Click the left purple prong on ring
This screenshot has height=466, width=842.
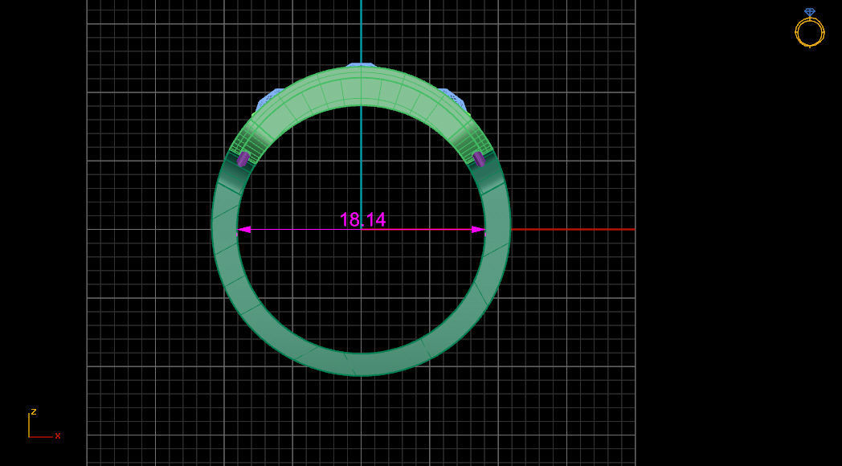click(243, 159)
